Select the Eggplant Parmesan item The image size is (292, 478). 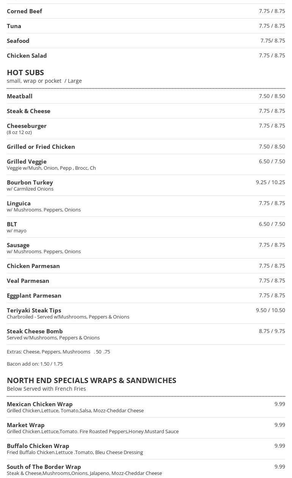(34, 295)
